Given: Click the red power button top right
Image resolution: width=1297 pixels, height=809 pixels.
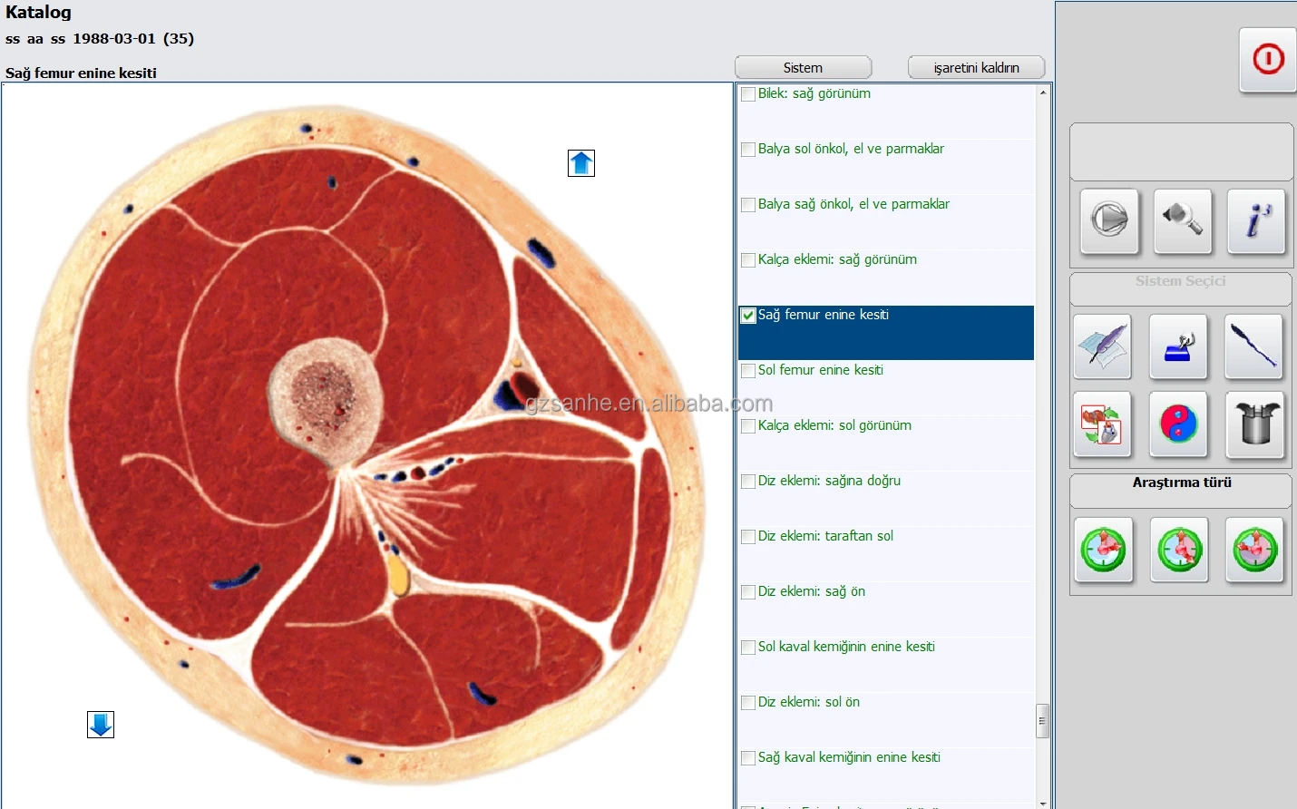Looking at the screenshot, I should pyautogui.click(x=1267, y=60).
